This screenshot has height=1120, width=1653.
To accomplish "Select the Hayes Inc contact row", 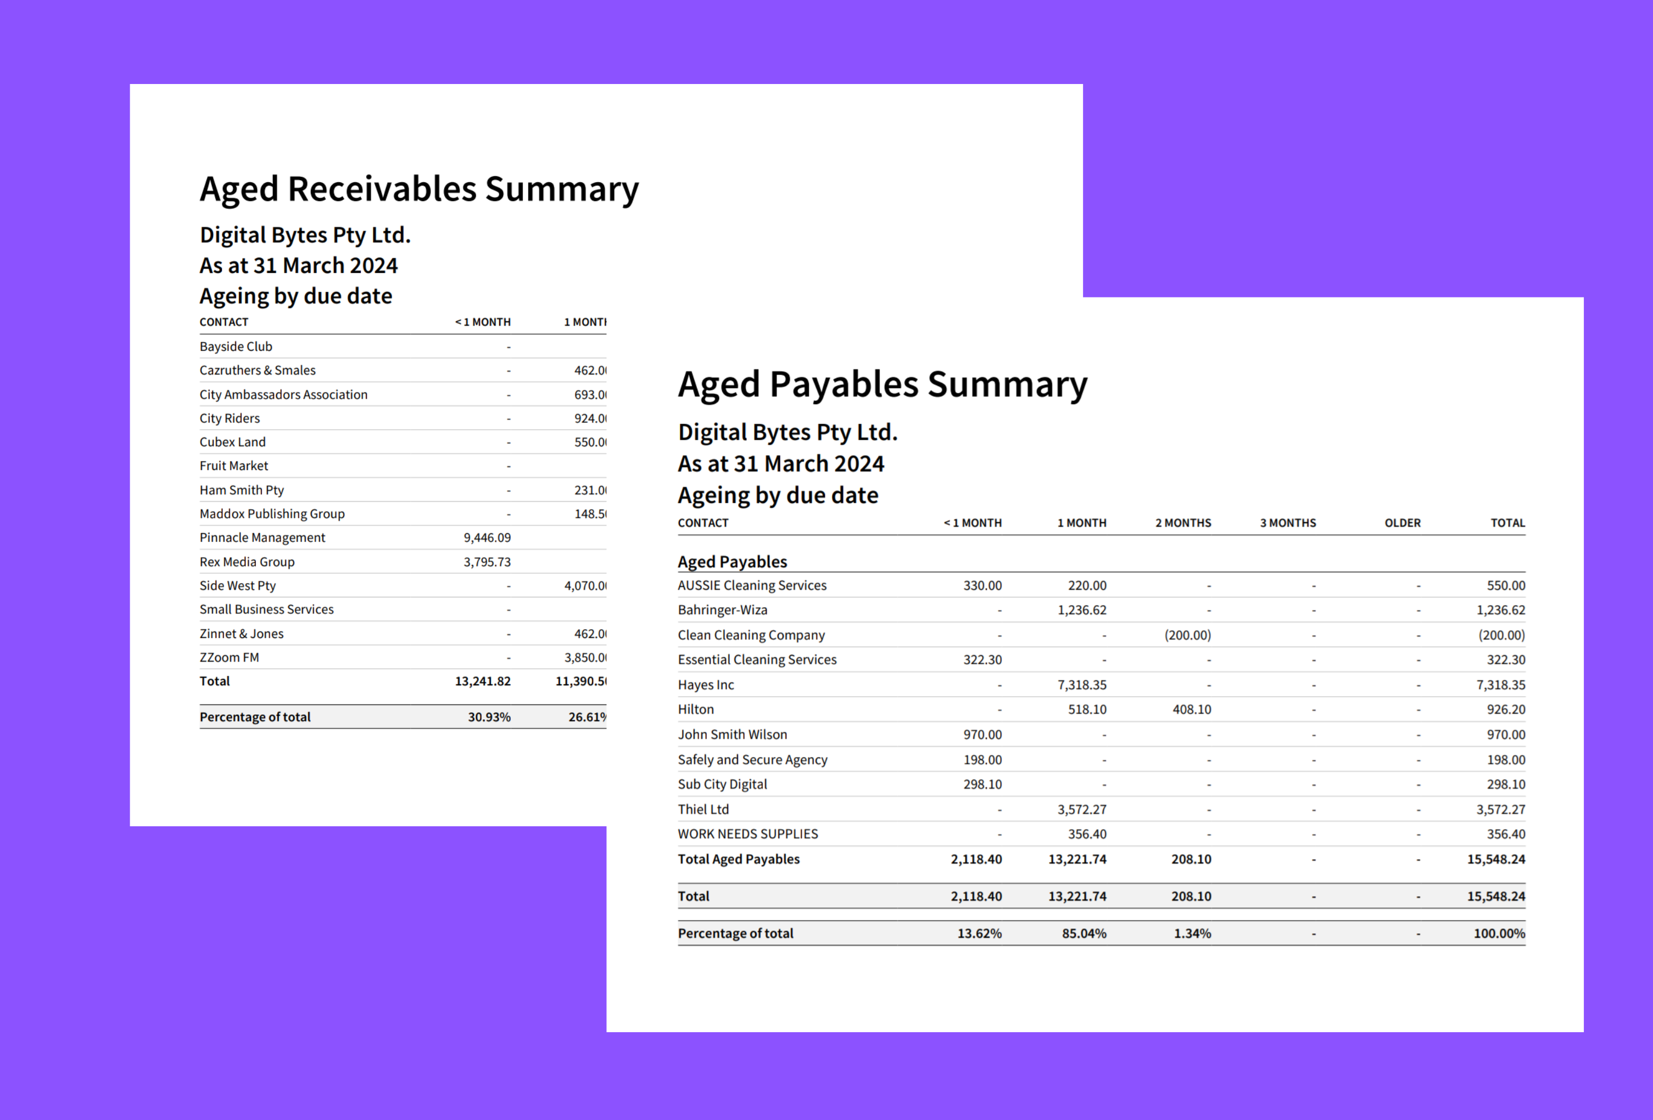I will point(706,685).
